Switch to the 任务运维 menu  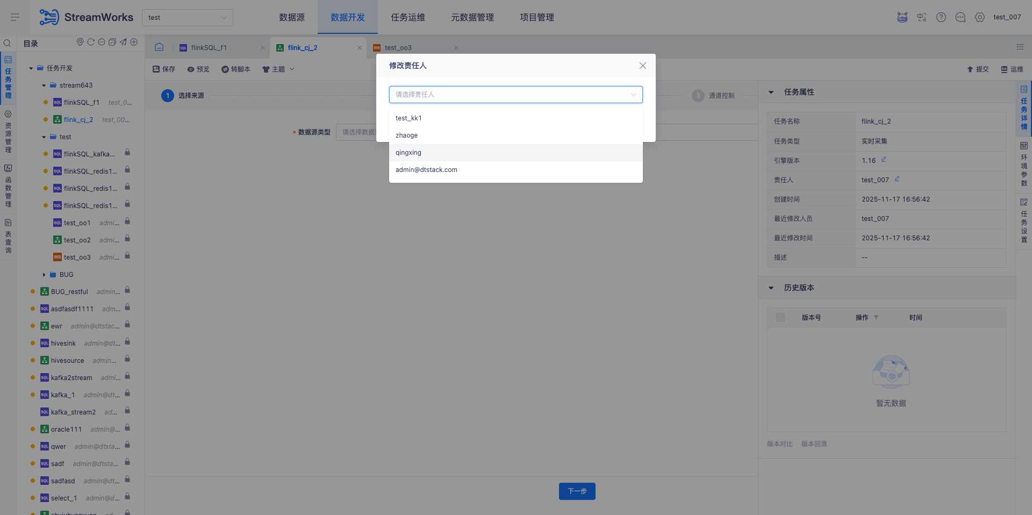(x=407, y=17)
